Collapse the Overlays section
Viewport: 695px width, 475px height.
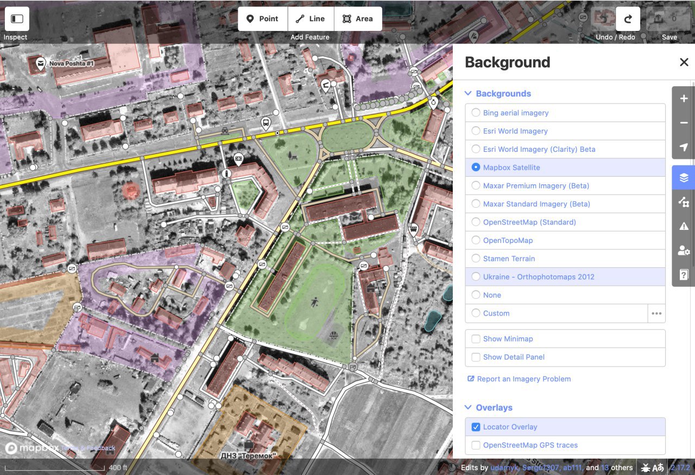coord(489,407)
